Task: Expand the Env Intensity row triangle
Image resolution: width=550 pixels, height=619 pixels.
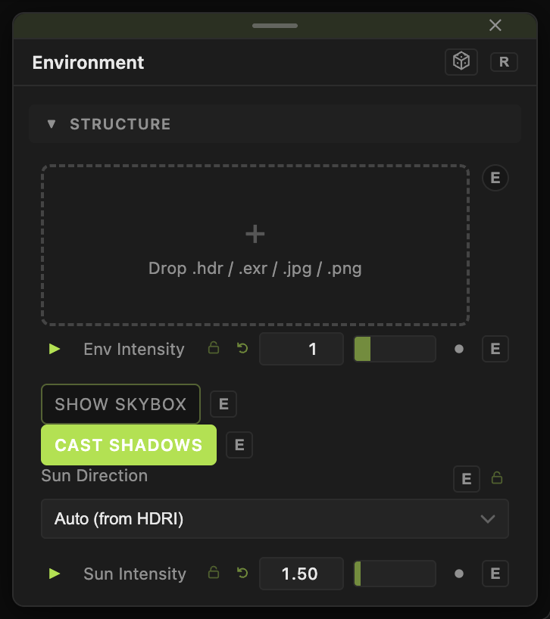Action: 55,349
